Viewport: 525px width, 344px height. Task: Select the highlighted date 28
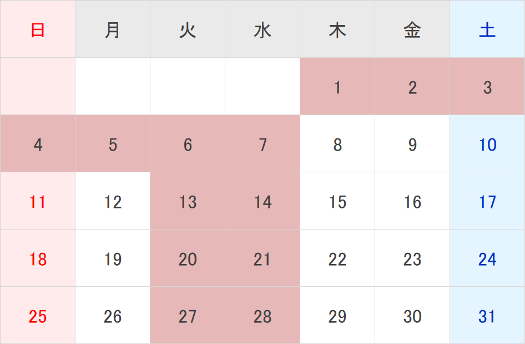pyautogui.click(x=262, y=316)
